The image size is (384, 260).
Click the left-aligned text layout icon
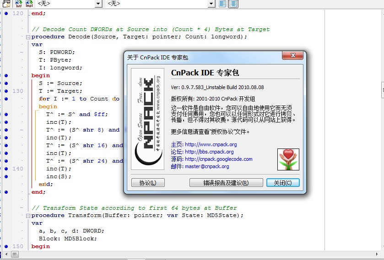[222, 4]
